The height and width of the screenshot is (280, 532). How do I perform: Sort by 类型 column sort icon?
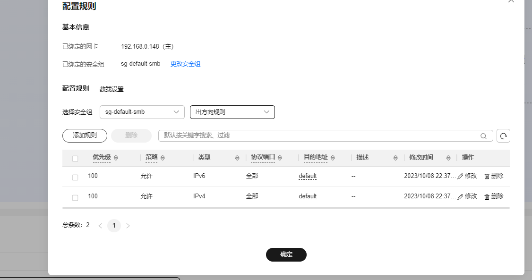click(237, 158)
